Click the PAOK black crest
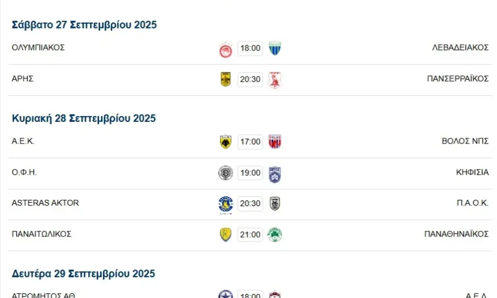 tap(275, 204)
